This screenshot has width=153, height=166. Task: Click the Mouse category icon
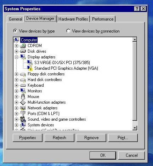(x=23, y=97)
